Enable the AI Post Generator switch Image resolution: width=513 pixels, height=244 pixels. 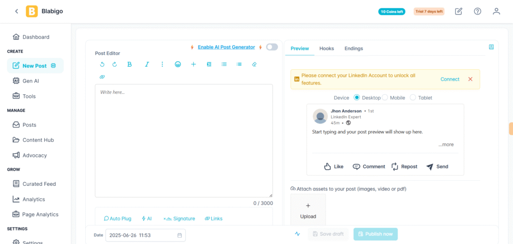(x=272, y=47)
